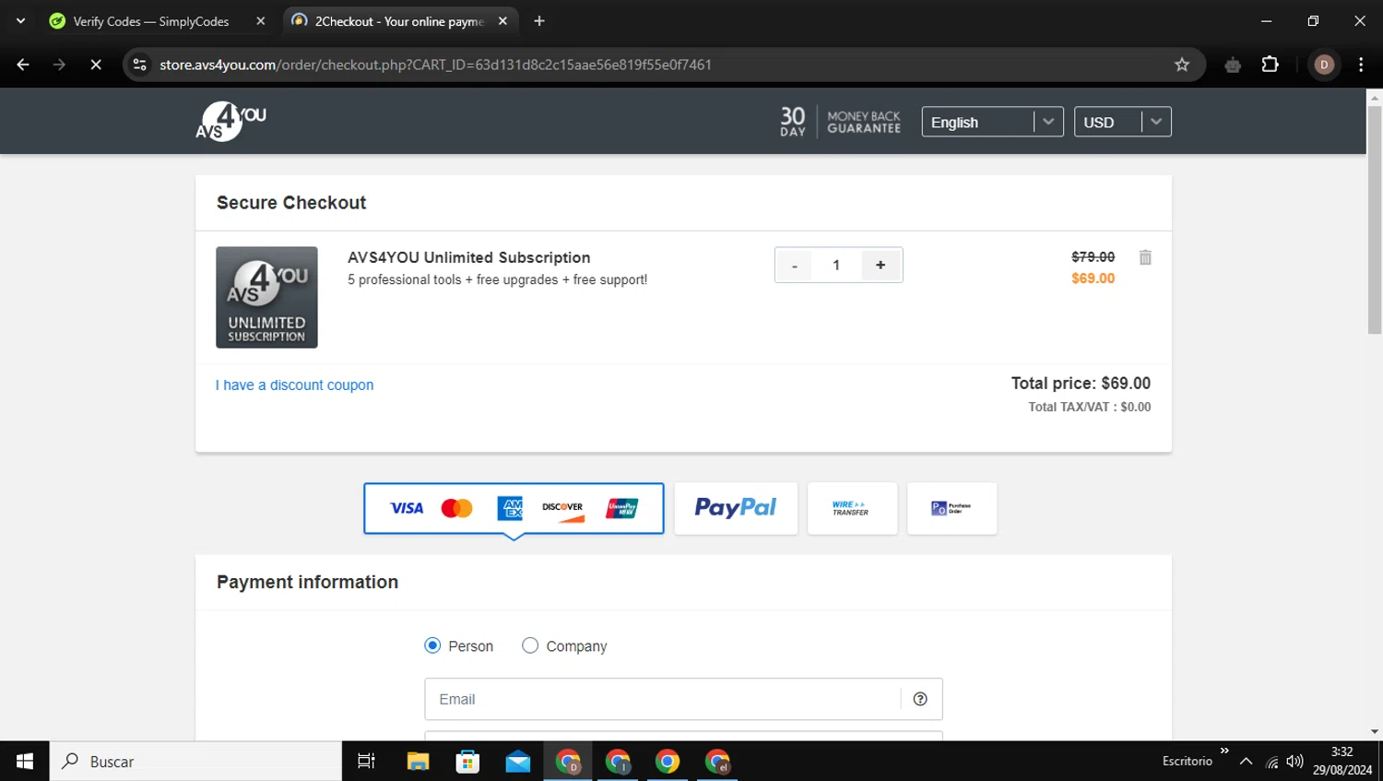Stop loading the page

pos(96,65)
